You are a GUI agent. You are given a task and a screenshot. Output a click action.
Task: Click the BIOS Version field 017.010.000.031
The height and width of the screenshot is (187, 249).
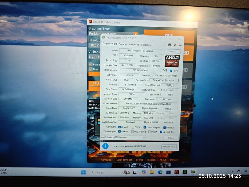pos(140,70)
